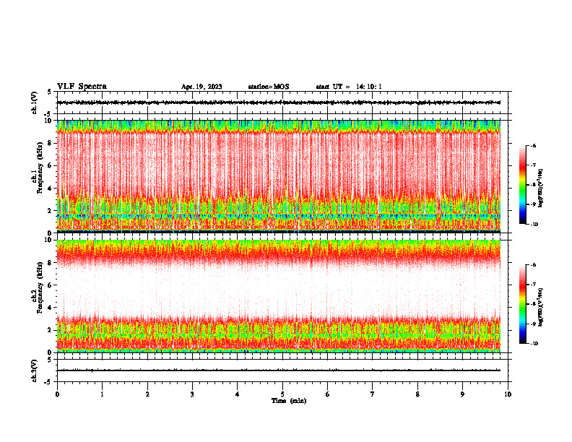572x442 pixels.
Task: Click the "10" kHz tick on ch.1 frequency axis
Action: pos(48,121)
